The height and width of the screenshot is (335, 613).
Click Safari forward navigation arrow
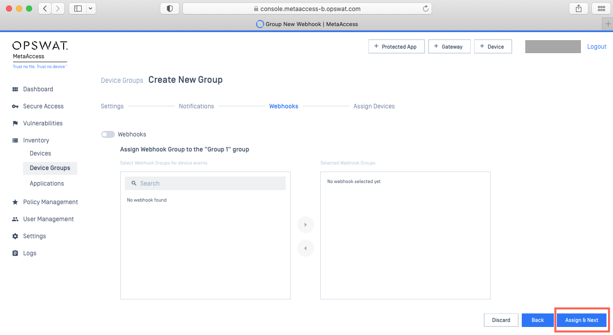point(58,9)
